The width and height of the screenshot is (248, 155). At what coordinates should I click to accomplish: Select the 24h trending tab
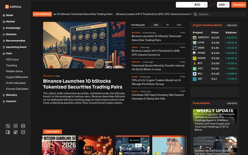[x=156, y=25]
